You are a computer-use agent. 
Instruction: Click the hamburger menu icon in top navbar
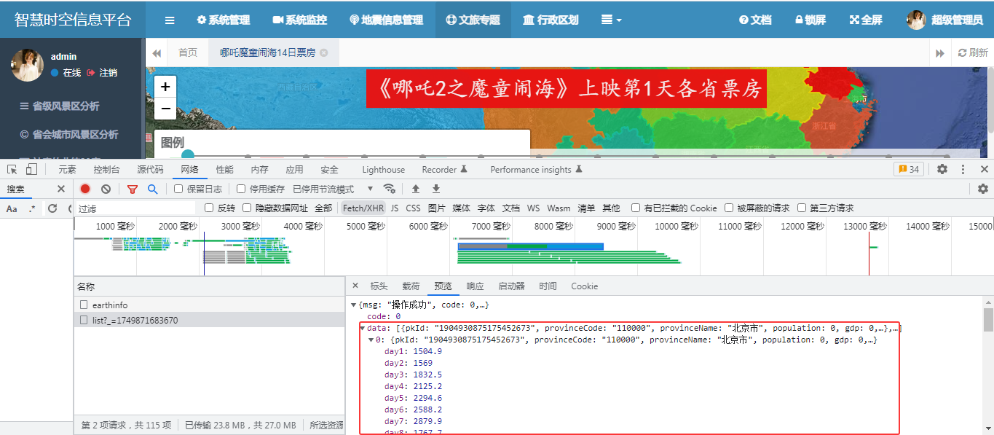click(x=170, y=20)
